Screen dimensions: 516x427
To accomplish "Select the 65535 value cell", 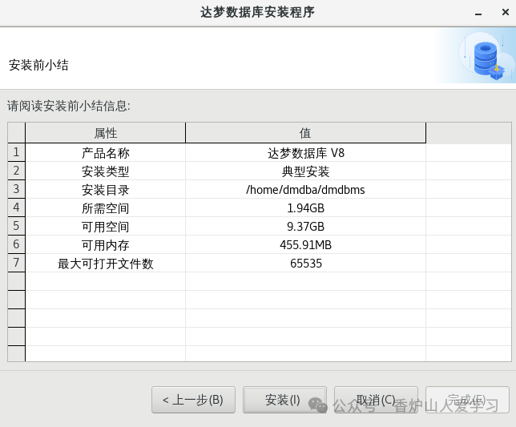I will [x=305, y=264].
